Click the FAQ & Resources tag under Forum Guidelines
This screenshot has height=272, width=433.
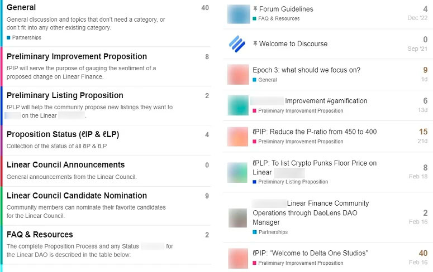coord(278,18)
